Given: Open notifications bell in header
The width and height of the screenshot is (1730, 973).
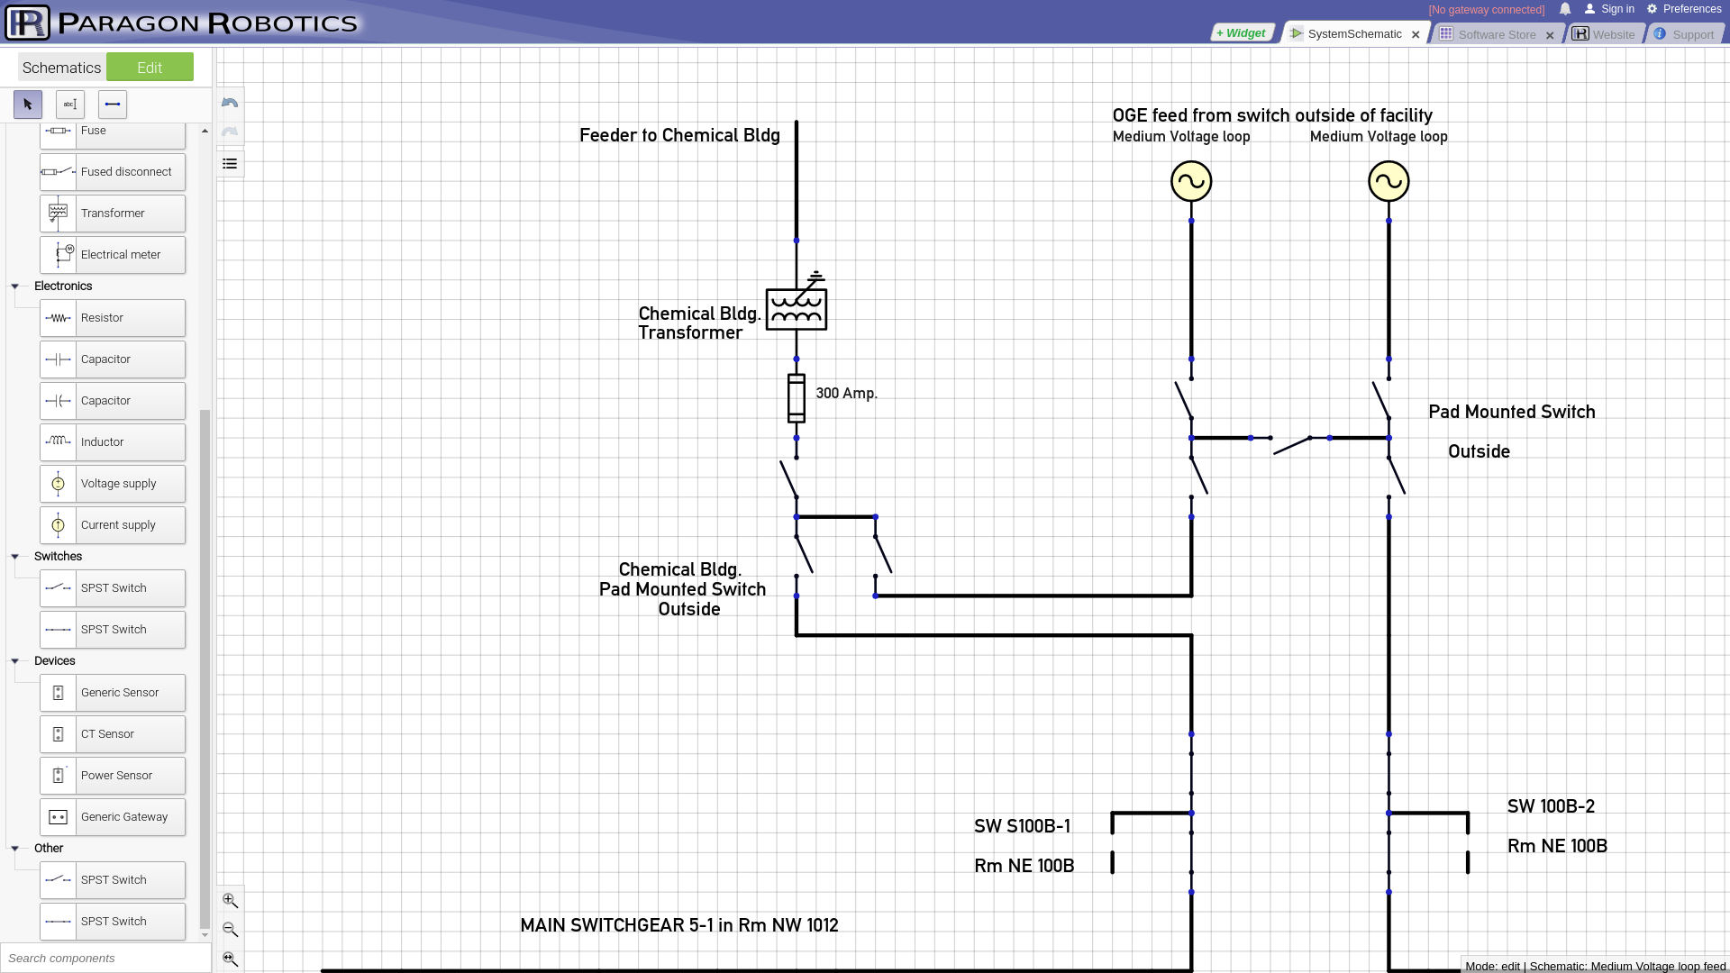Looking at the screenshot, I should point(1565,9).
